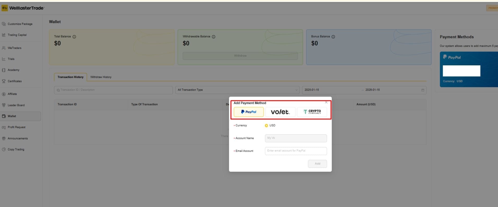Open the date range calendar picker
Image resolution: width=498 pixels, height=207 pixels.
[422, 90]
